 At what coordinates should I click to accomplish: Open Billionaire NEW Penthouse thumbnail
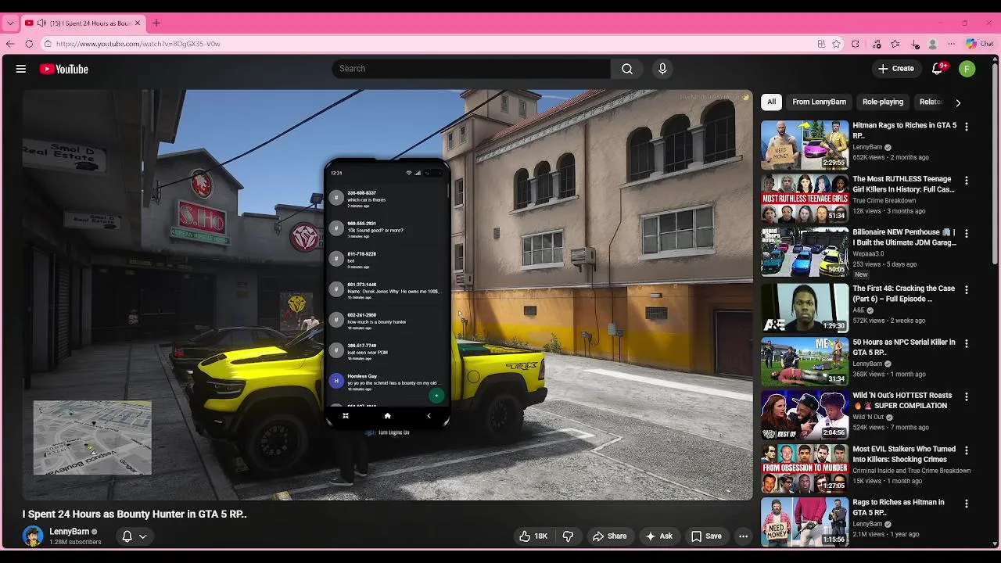click(x=805, y=252)
